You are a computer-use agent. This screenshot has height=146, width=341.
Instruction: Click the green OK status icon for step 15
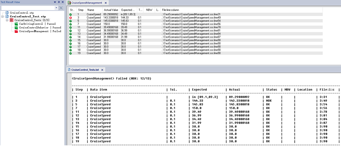point(71,40)
